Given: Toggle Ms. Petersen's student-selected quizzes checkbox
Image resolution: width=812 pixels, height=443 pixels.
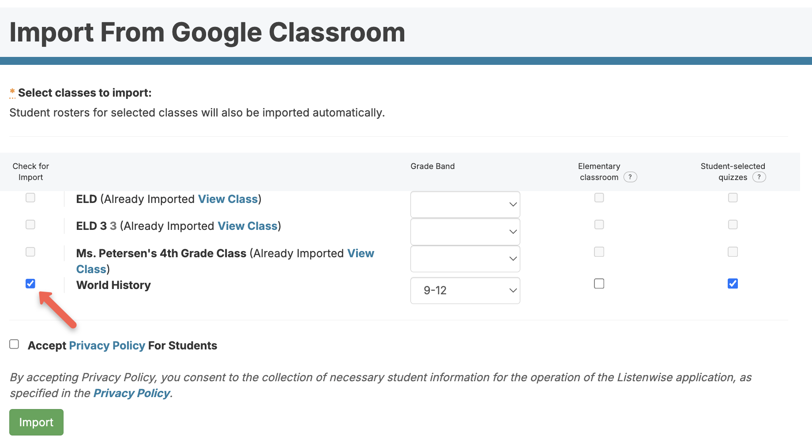Looking at the screenshot, I should click(733, 252).
